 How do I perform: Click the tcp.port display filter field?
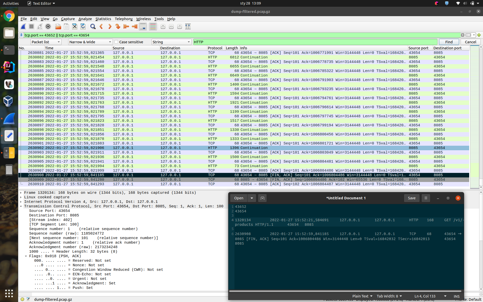coord(242,35)
